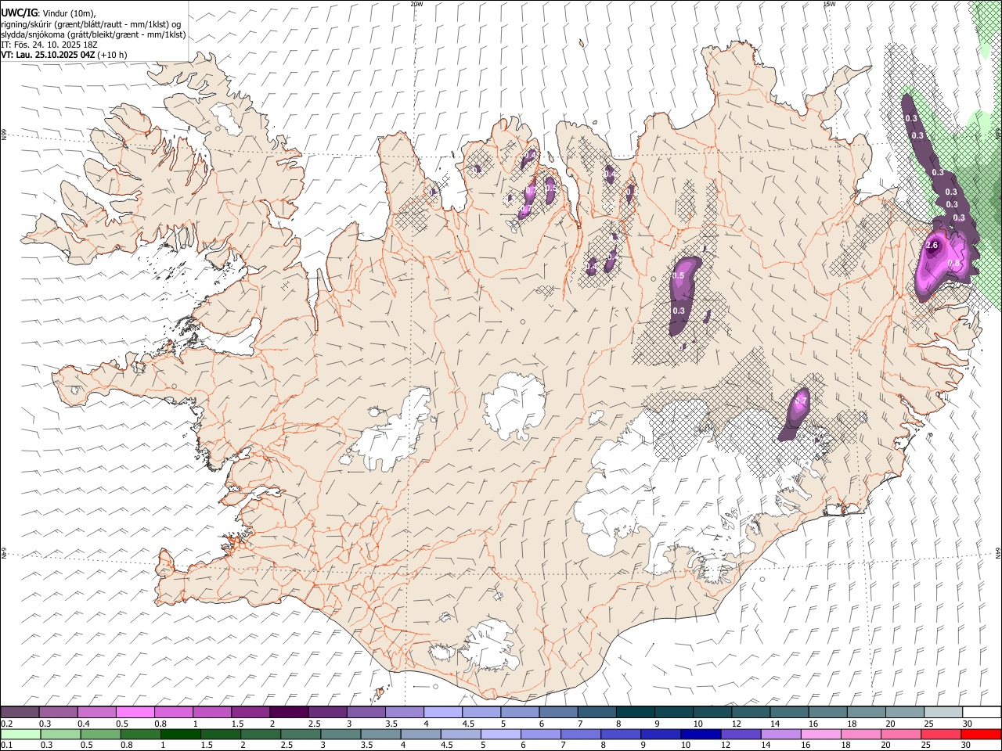This screenshot has height=751, width=1002.
Task: Click the "(+10 h)" forecast offset text
Action: pos(113,55)
